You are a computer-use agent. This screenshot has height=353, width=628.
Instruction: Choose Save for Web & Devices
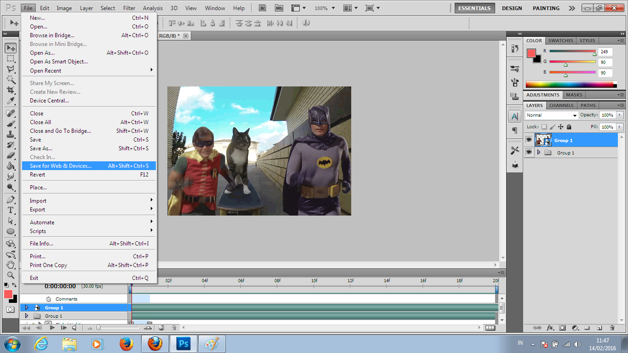[x=89, y=166]
